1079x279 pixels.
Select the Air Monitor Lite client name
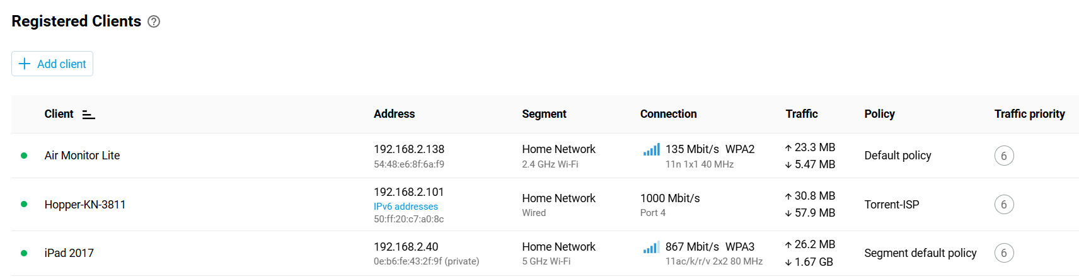(82, 156)
